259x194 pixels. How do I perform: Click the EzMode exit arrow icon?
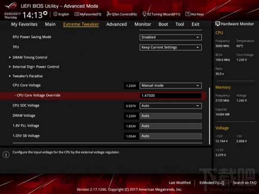pos(222,183)
